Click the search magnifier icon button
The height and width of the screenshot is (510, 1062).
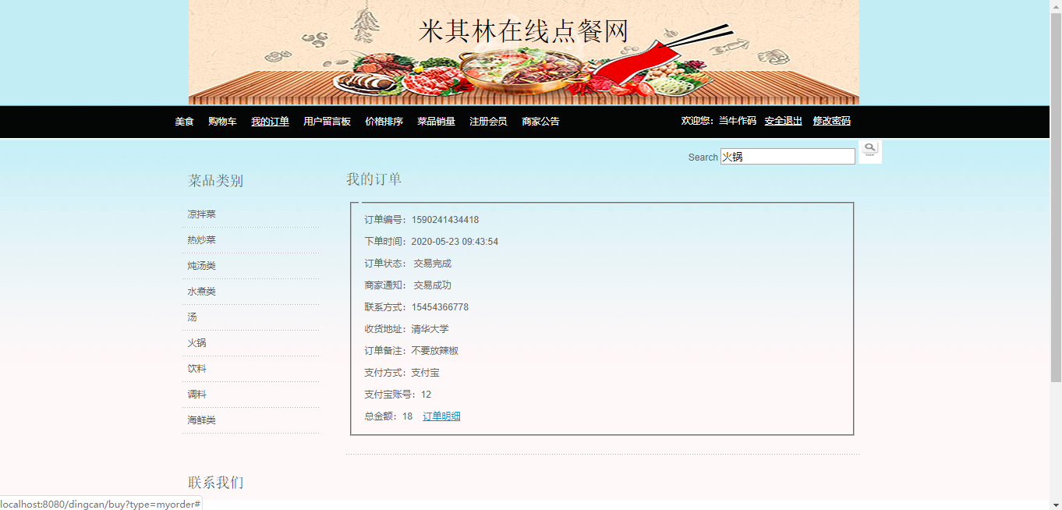(869, 151)
